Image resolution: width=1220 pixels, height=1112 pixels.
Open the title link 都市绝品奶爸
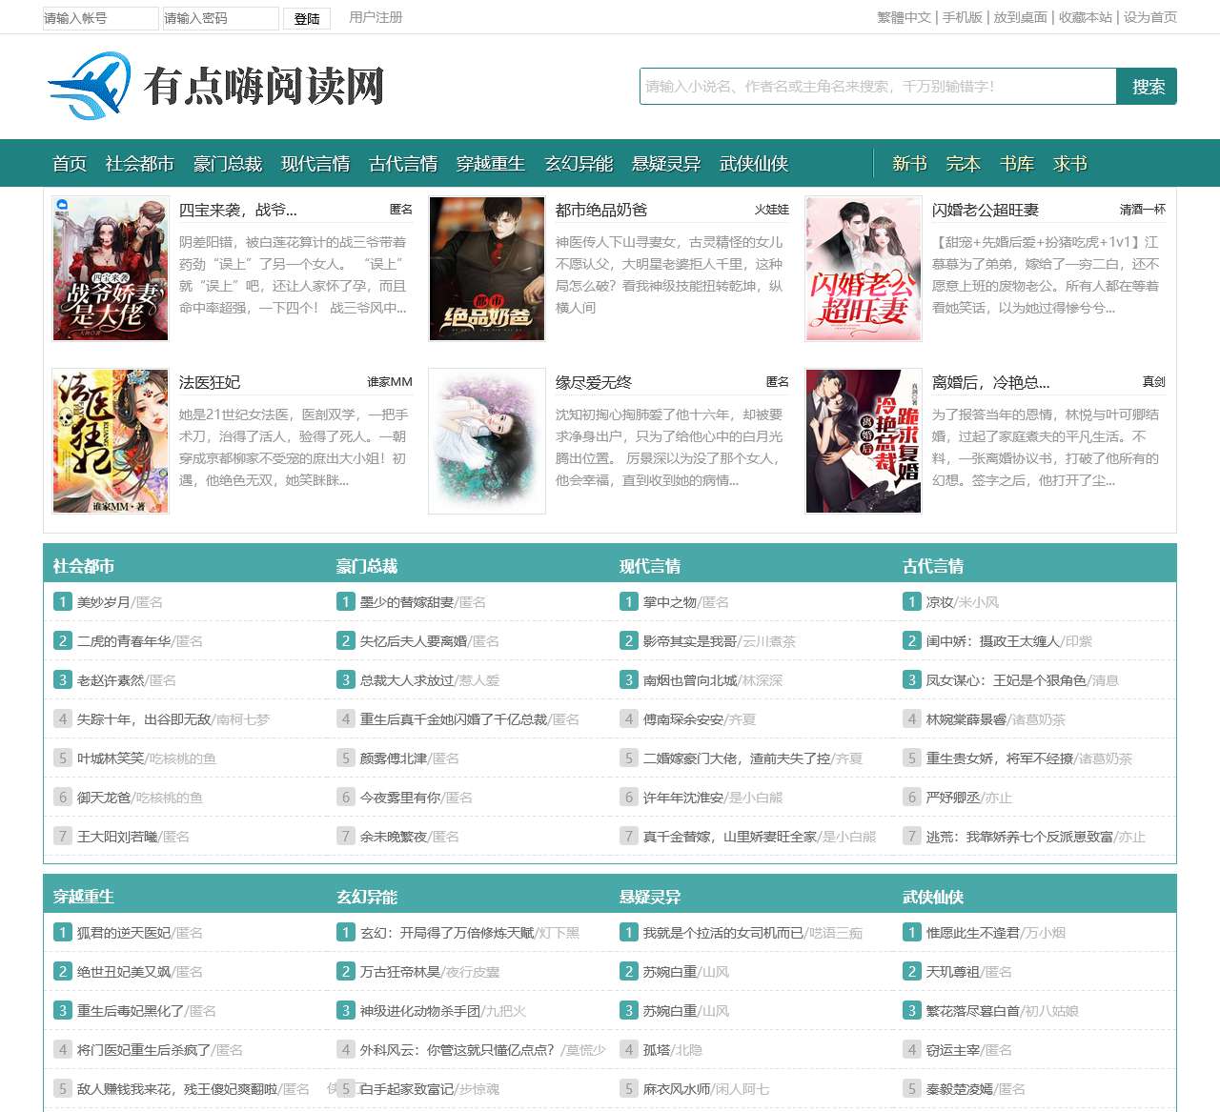[601, 210]
